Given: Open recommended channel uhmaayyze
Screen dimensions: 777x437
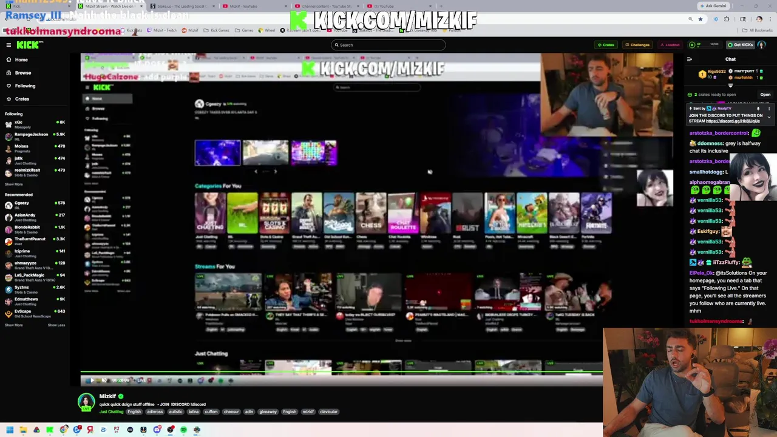Looking at the screenshot, I should coord(35,265).
